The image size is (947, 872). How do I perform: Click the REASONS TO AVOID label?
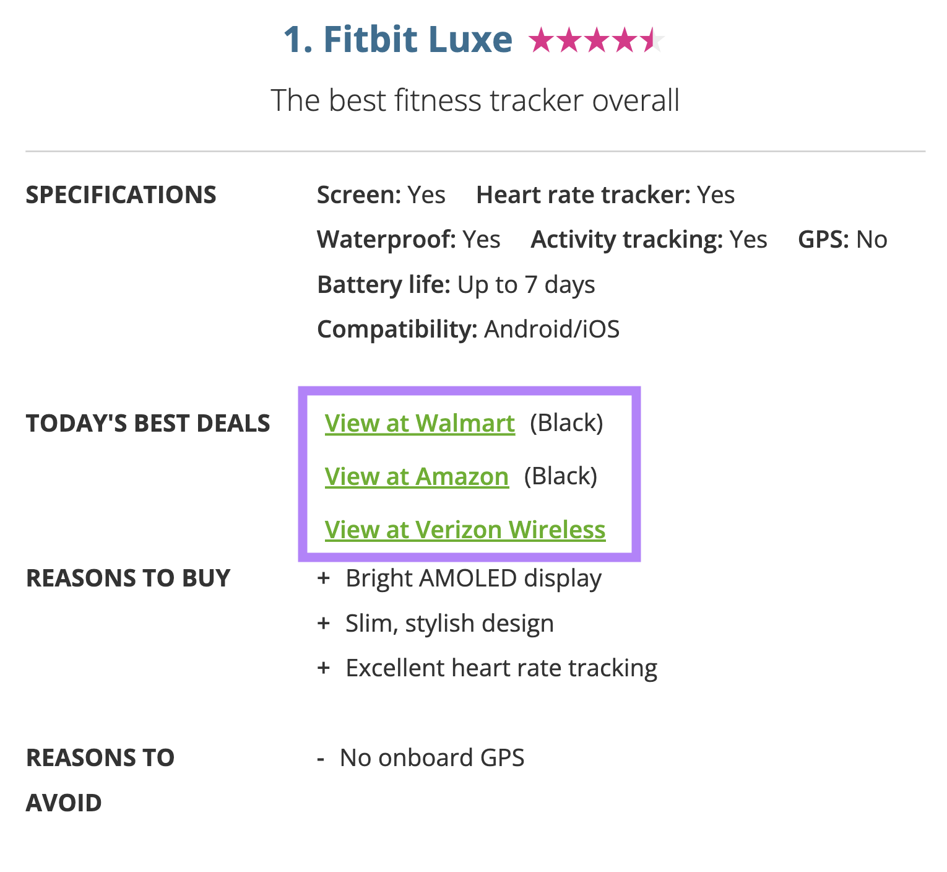pyautogui.click(x=100, y=780)
